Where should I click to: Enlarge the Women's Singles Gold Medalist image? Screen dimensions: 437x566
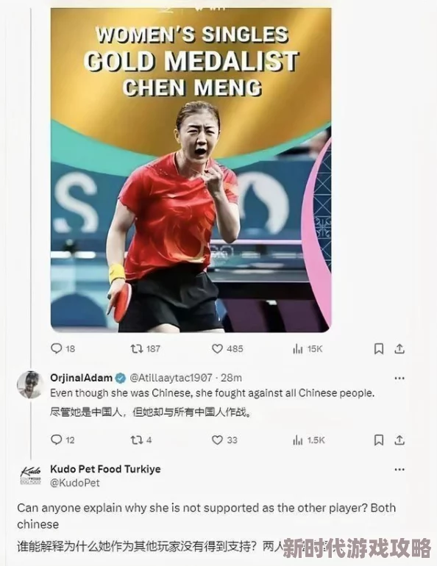coord(191,170)
